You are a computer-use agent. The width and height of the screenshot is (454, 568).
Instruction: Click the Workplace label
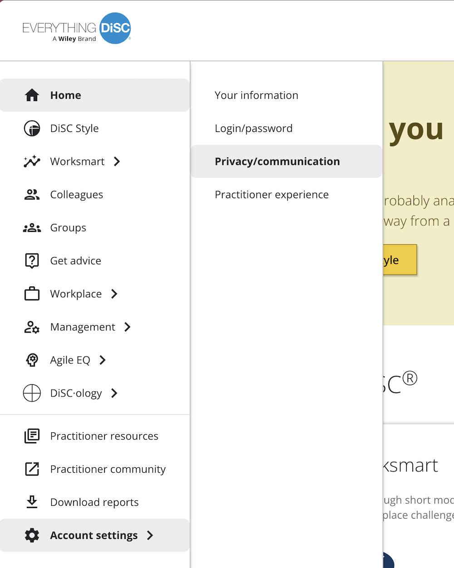point(76,294)
